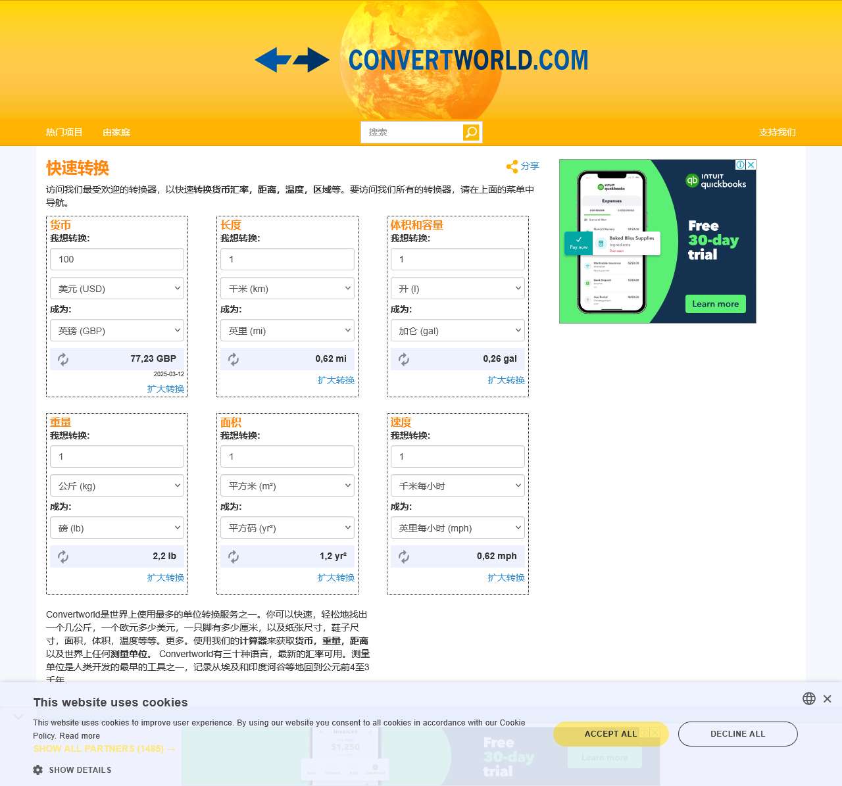The height and width of the screenshot is (786, 842).
Task: Open speed target dropdown 英里每小时 (mph)
Action: tap(458, 528)
